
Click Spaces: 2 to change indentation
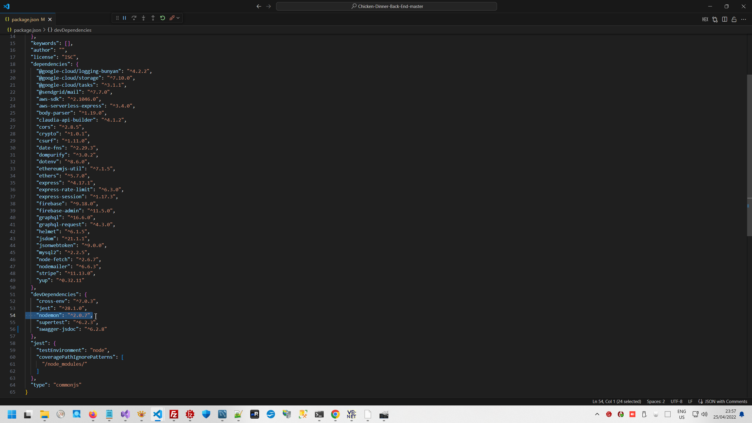(x=656, y=401)
